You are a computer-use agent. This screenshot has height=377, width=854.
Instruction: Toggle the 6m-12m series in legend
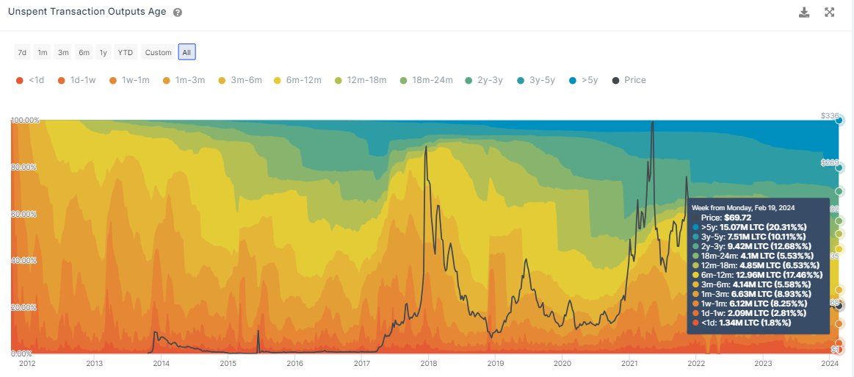coord(297,80)
